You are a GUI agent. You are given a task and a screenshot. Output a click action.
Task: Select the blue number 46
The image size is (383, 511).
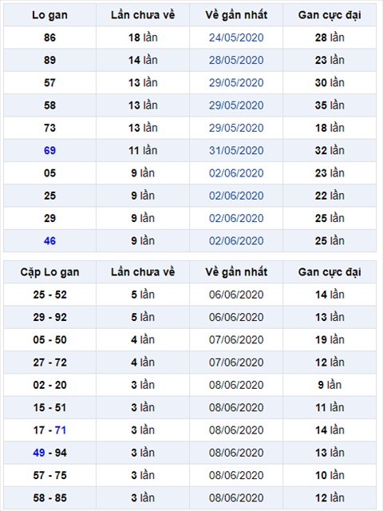point(49,241)
